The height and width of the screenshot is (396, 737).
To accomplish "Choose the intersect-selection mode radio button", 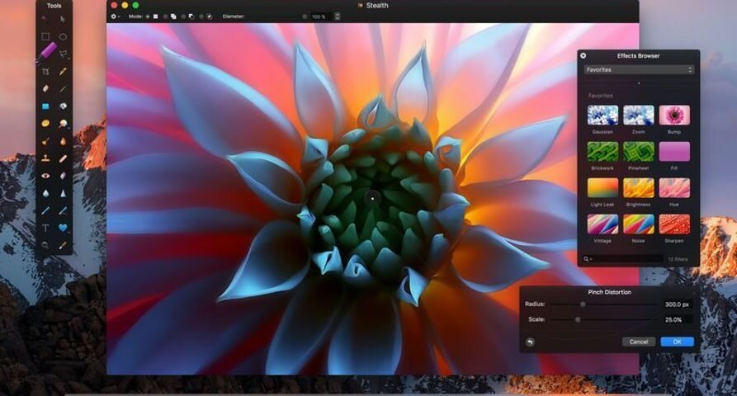I will click(201, 16).
